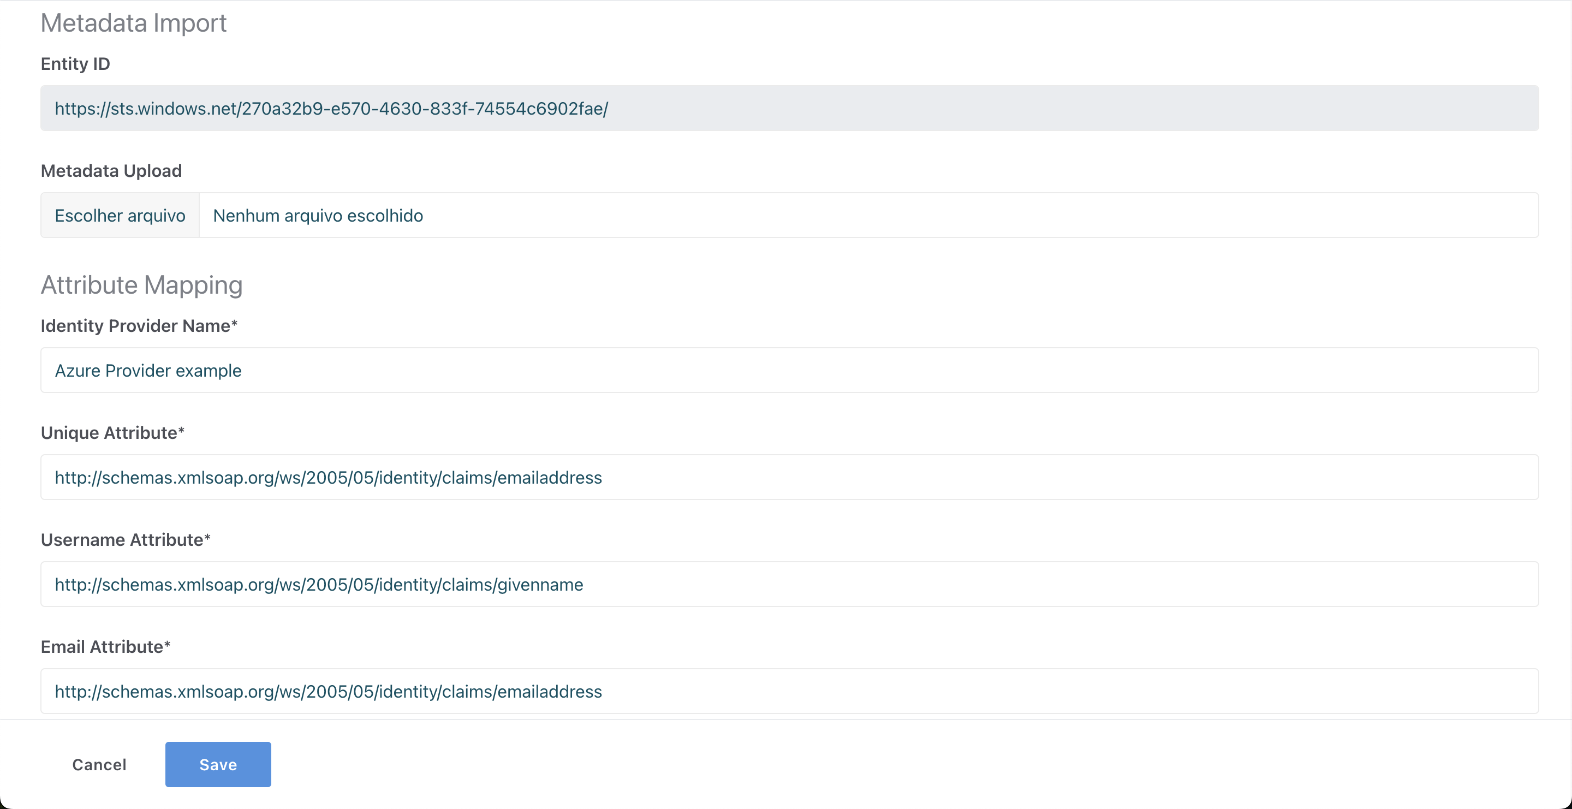
Task: Click the givenname claims URL field
Action: pyautogui.click(x=789, y=584)
